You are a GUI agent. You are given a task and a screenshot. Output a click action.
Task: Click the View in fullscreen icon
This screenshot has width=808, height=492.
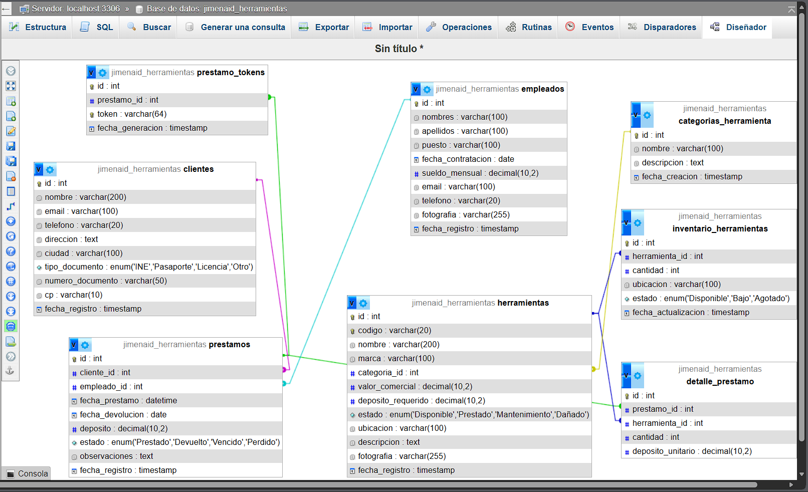11,86
